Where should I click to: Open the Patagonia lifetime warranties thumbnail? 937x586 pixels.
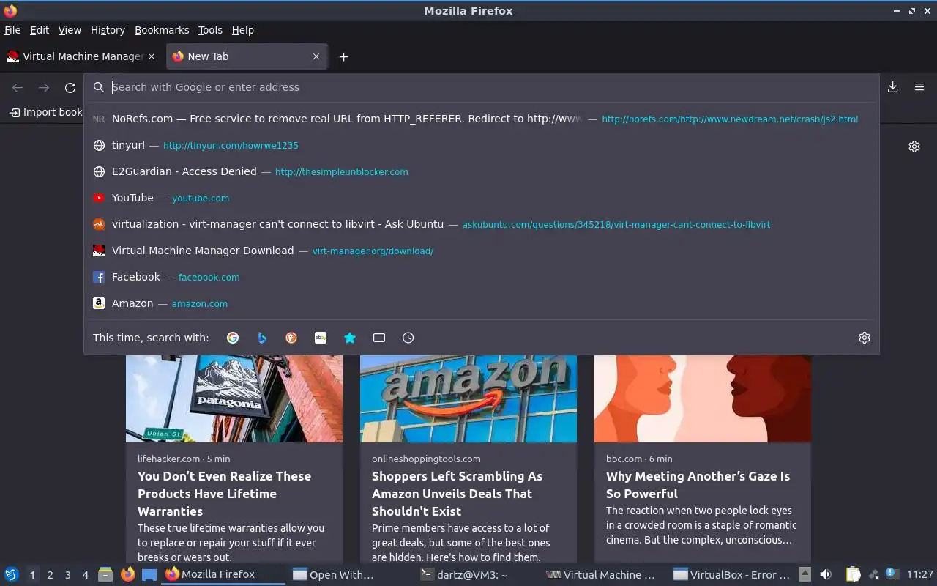tap(234, 398)
